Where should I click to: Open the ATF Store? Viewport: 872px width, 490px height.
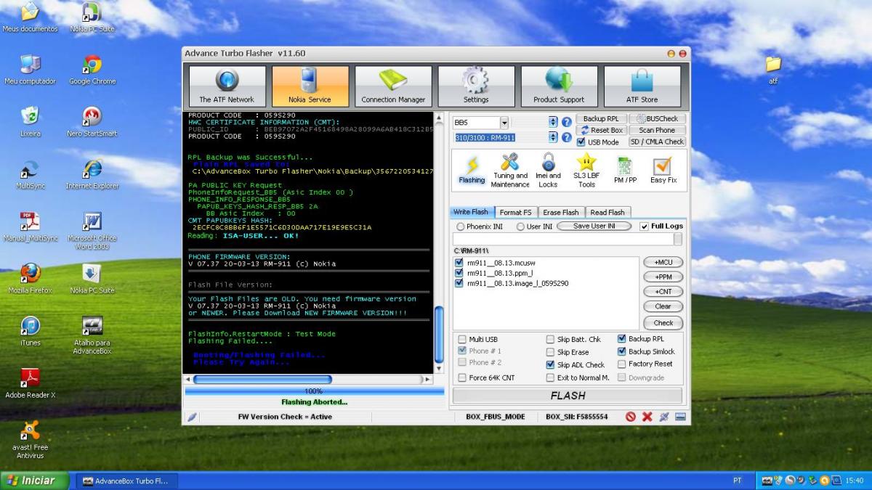[642, 86]
